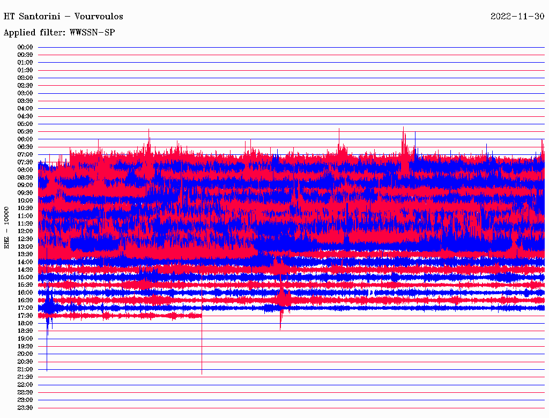Choose the 12:00 time row label
The height and width of the screenshot is (418, 549).
point(25,231)
